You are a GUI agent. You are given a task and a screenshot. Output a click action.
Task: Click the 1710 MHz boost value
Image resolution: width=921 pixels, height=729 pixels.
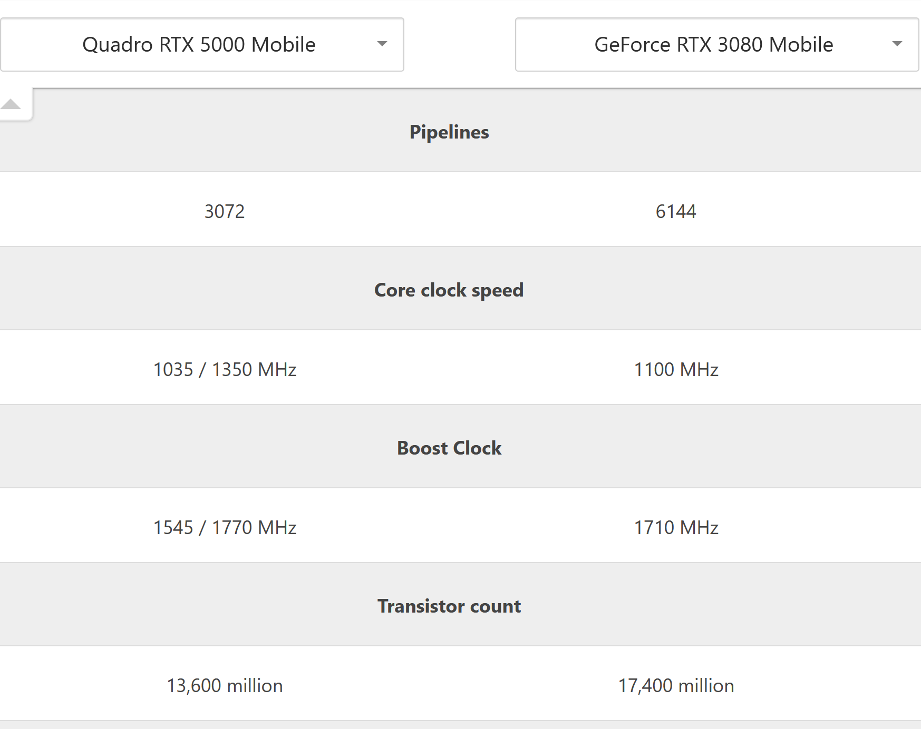(676, 528)
